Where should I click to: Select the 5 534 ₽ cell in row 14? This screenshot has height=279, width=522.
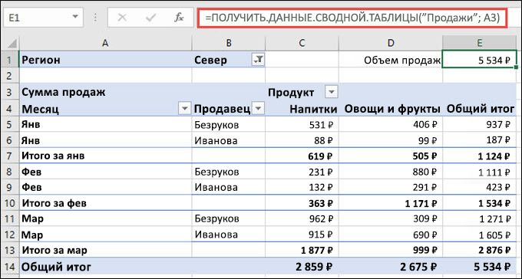coord(480,267)
